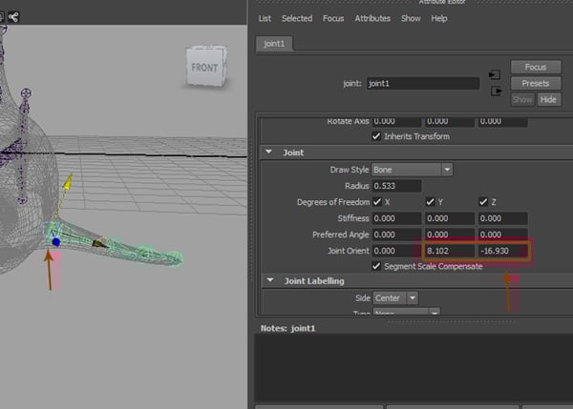573x409 pixels.
Task: Click the FRONT view cube
Action: tap(206, 66)
